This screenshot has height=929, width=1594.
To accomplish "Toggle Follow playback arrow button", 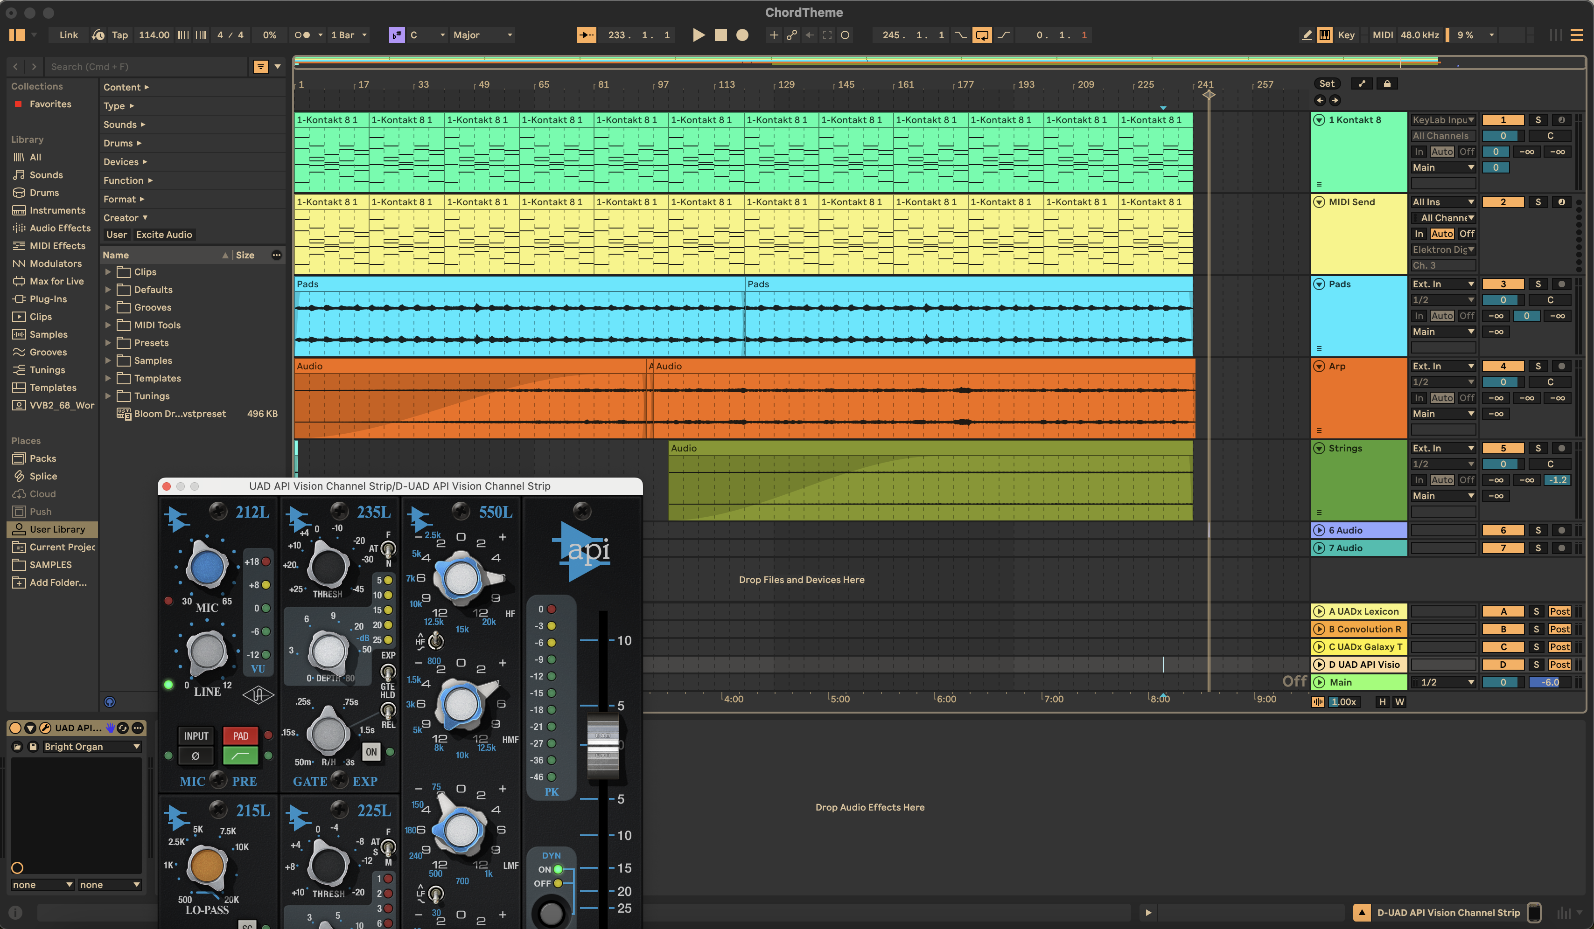I will pyautogui.click(x=586, y=35).
